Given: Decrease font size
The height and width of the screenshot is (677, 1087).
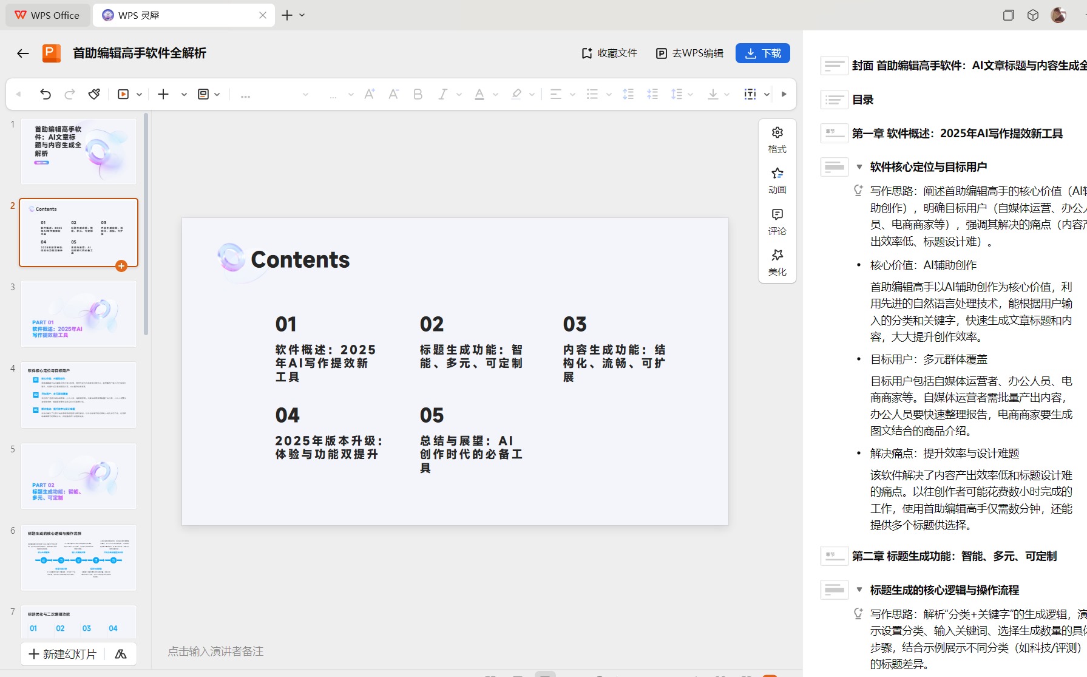Looking at the screenshot, I should (394, 94).
